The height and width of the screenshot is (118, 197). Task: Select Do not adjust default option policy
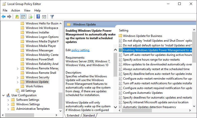(x=157, y=45)
